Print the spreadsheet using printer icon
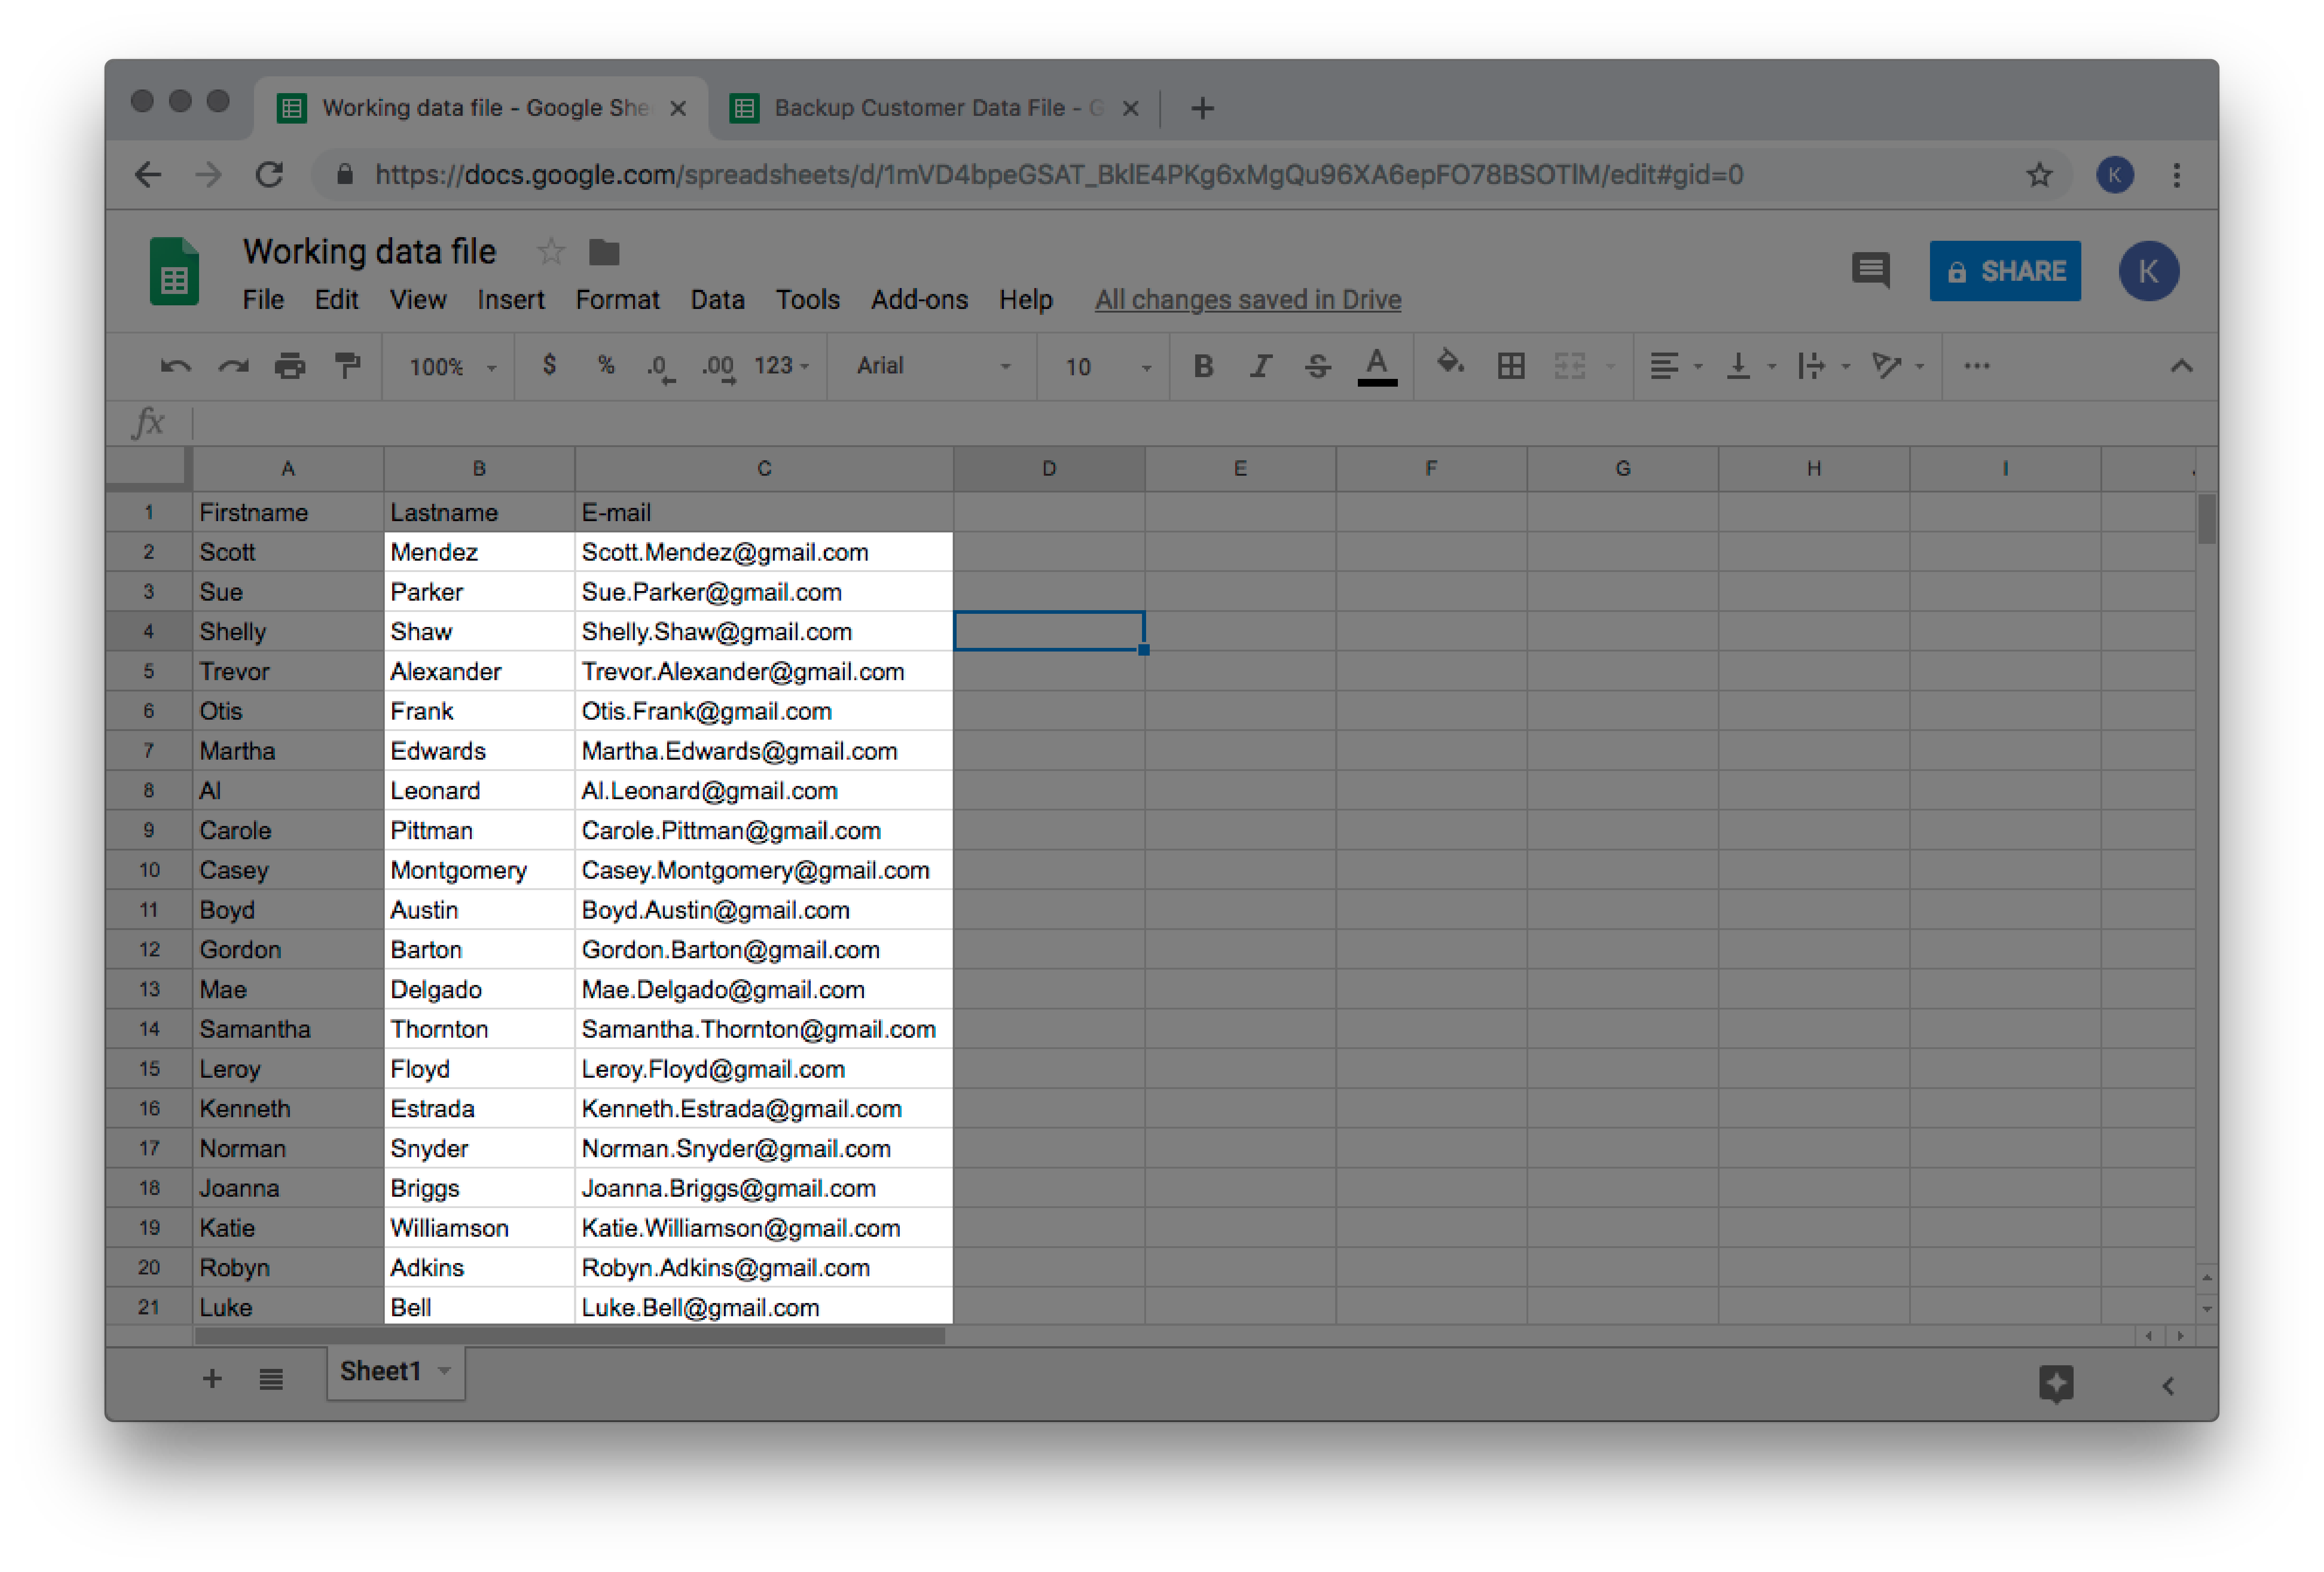 pos(290,366)
